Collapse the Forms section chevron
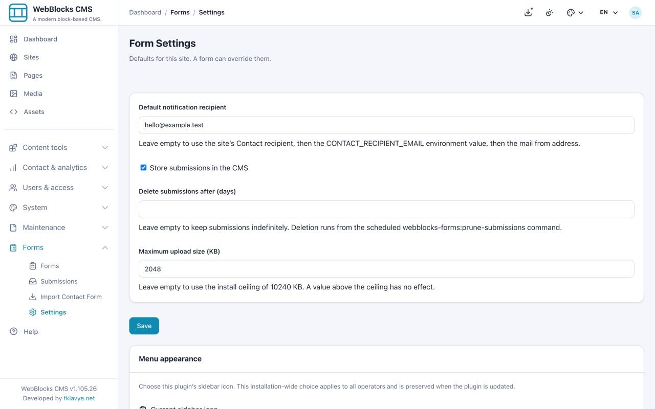 (x=105, y=247)
